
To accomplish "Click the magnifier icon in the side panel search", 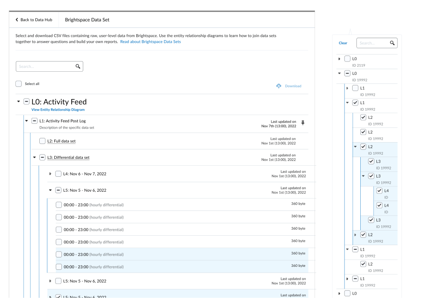I will [392, 43].
